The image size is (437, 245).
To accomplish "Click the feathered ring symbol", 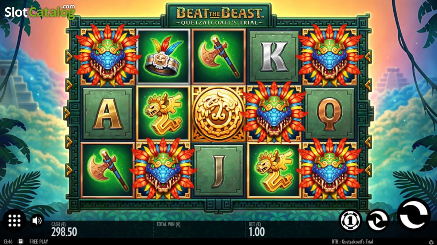I will (x=163, y=57).
